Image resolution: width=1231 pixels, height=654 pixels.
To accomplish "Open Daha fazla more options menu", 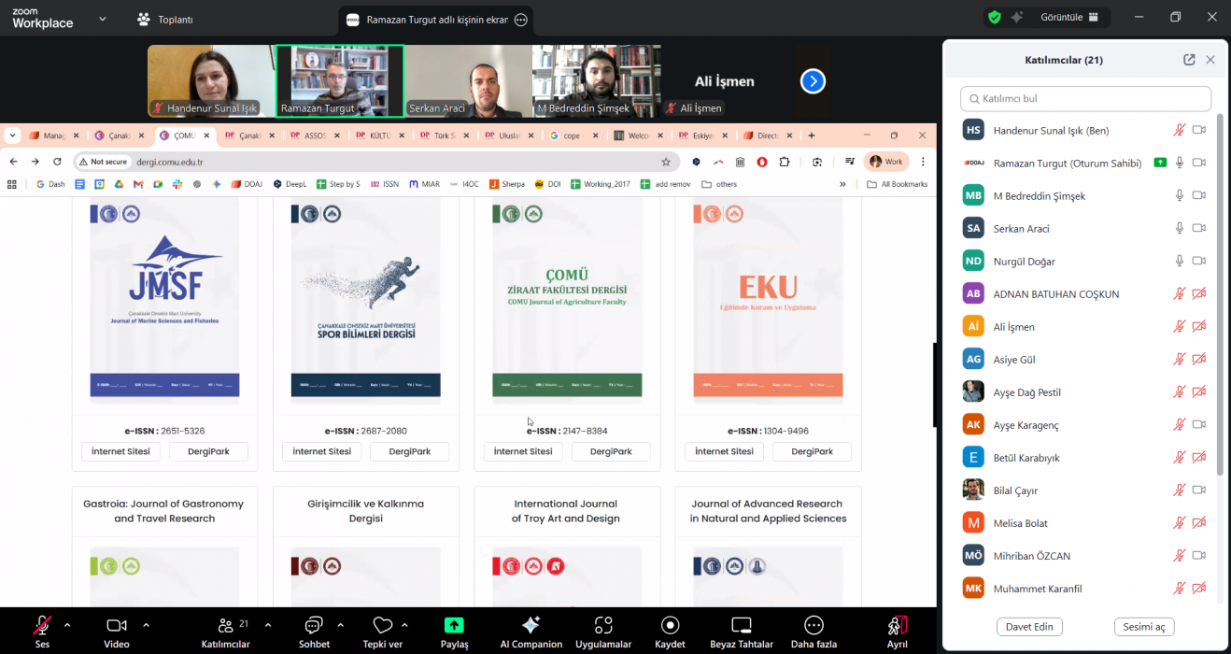I will pyautogui.click(x=814, y=625).
